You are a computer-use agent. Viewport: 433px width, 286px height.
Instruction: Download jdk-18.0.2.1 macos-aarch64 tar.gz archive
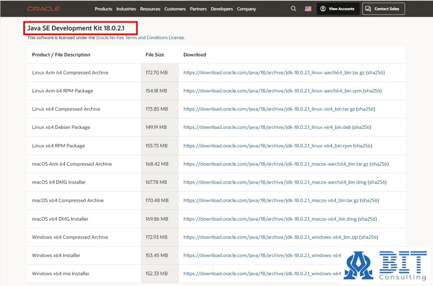276,164
